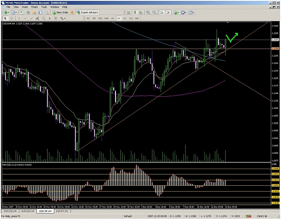Select the horizontal line drawing tool
Image resolution: width=281 pixels, height=219 pixels.
tap(25, 18)
